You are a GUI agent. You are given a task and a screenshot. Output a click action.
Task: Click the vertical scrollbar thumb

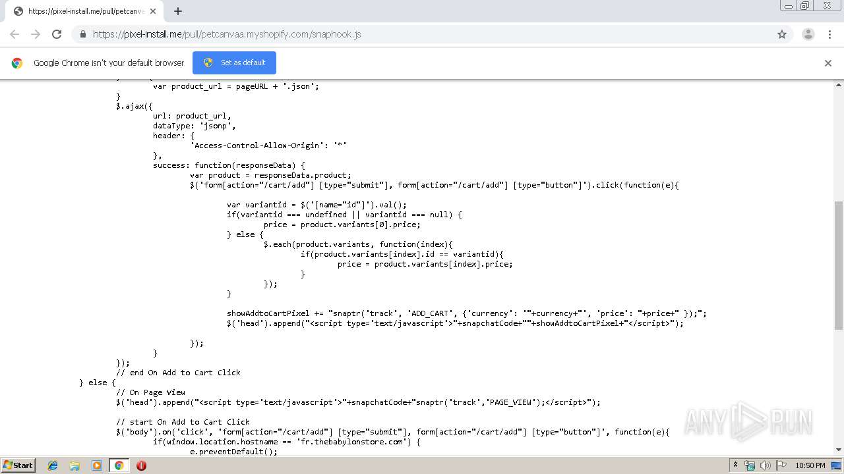point(839,265)
